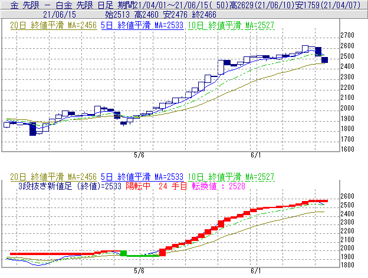Click the opening value '始2513'
The image size is (368, 278).
tap(117, 15)
